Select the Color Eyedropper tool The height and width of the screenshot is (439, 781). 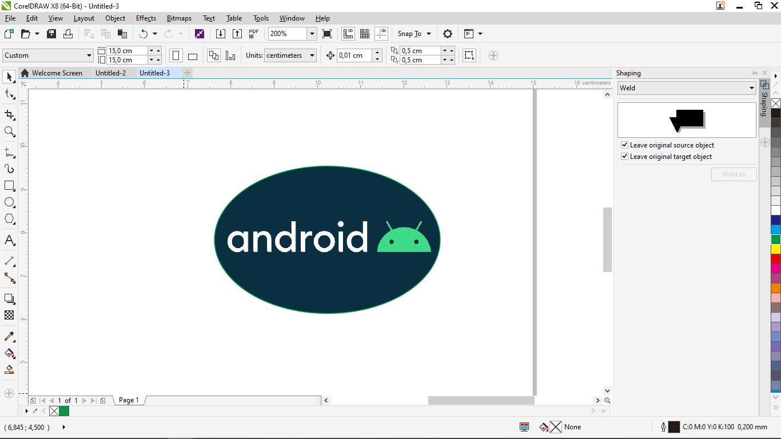tap(9, 336)
